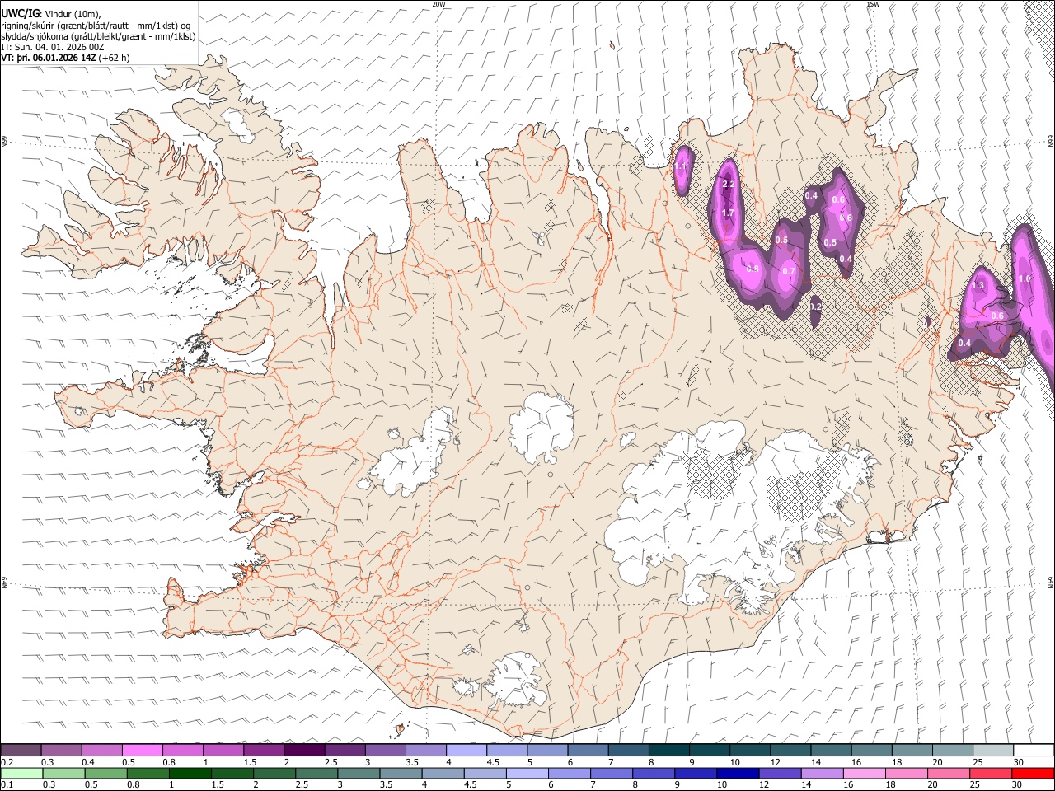The width and height of the screenshot is (1055, 791).
Task: Select the 0.1 pale green swatch in lower legend
Action: [x=21, y=773]
